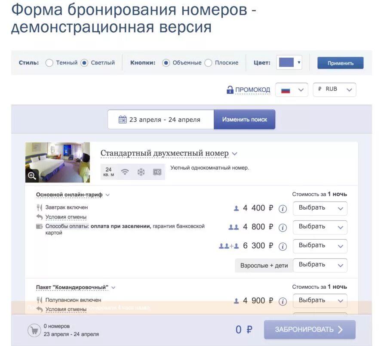Click single guest icon at 4 400 ₽

coord(236,208)
